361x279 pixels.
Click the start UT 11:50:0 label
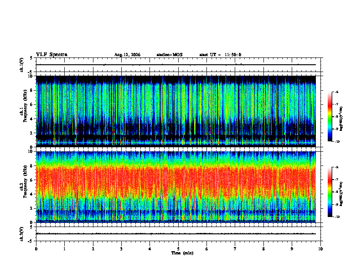click(220, 55)
